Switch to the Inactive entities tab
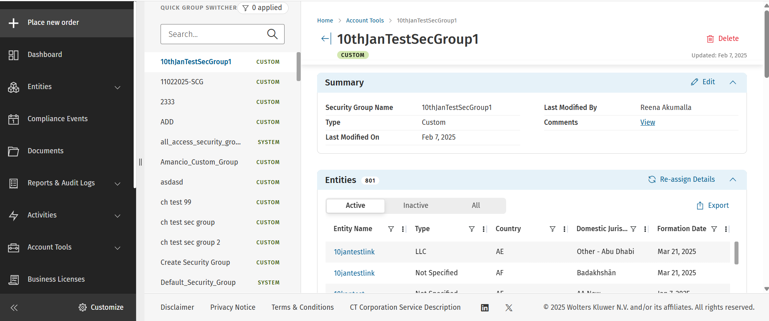 tap(416, 205)
